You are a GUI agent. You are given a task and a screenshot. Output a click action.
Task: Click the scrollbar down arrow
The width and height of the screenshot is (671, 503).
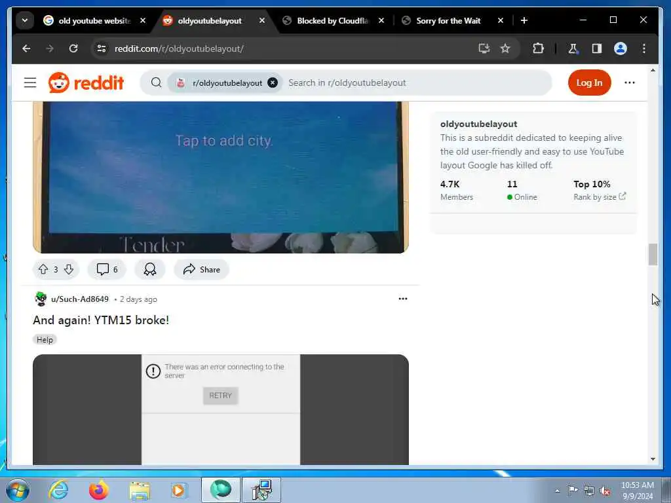pyautogui.click(x=653, y=459)
